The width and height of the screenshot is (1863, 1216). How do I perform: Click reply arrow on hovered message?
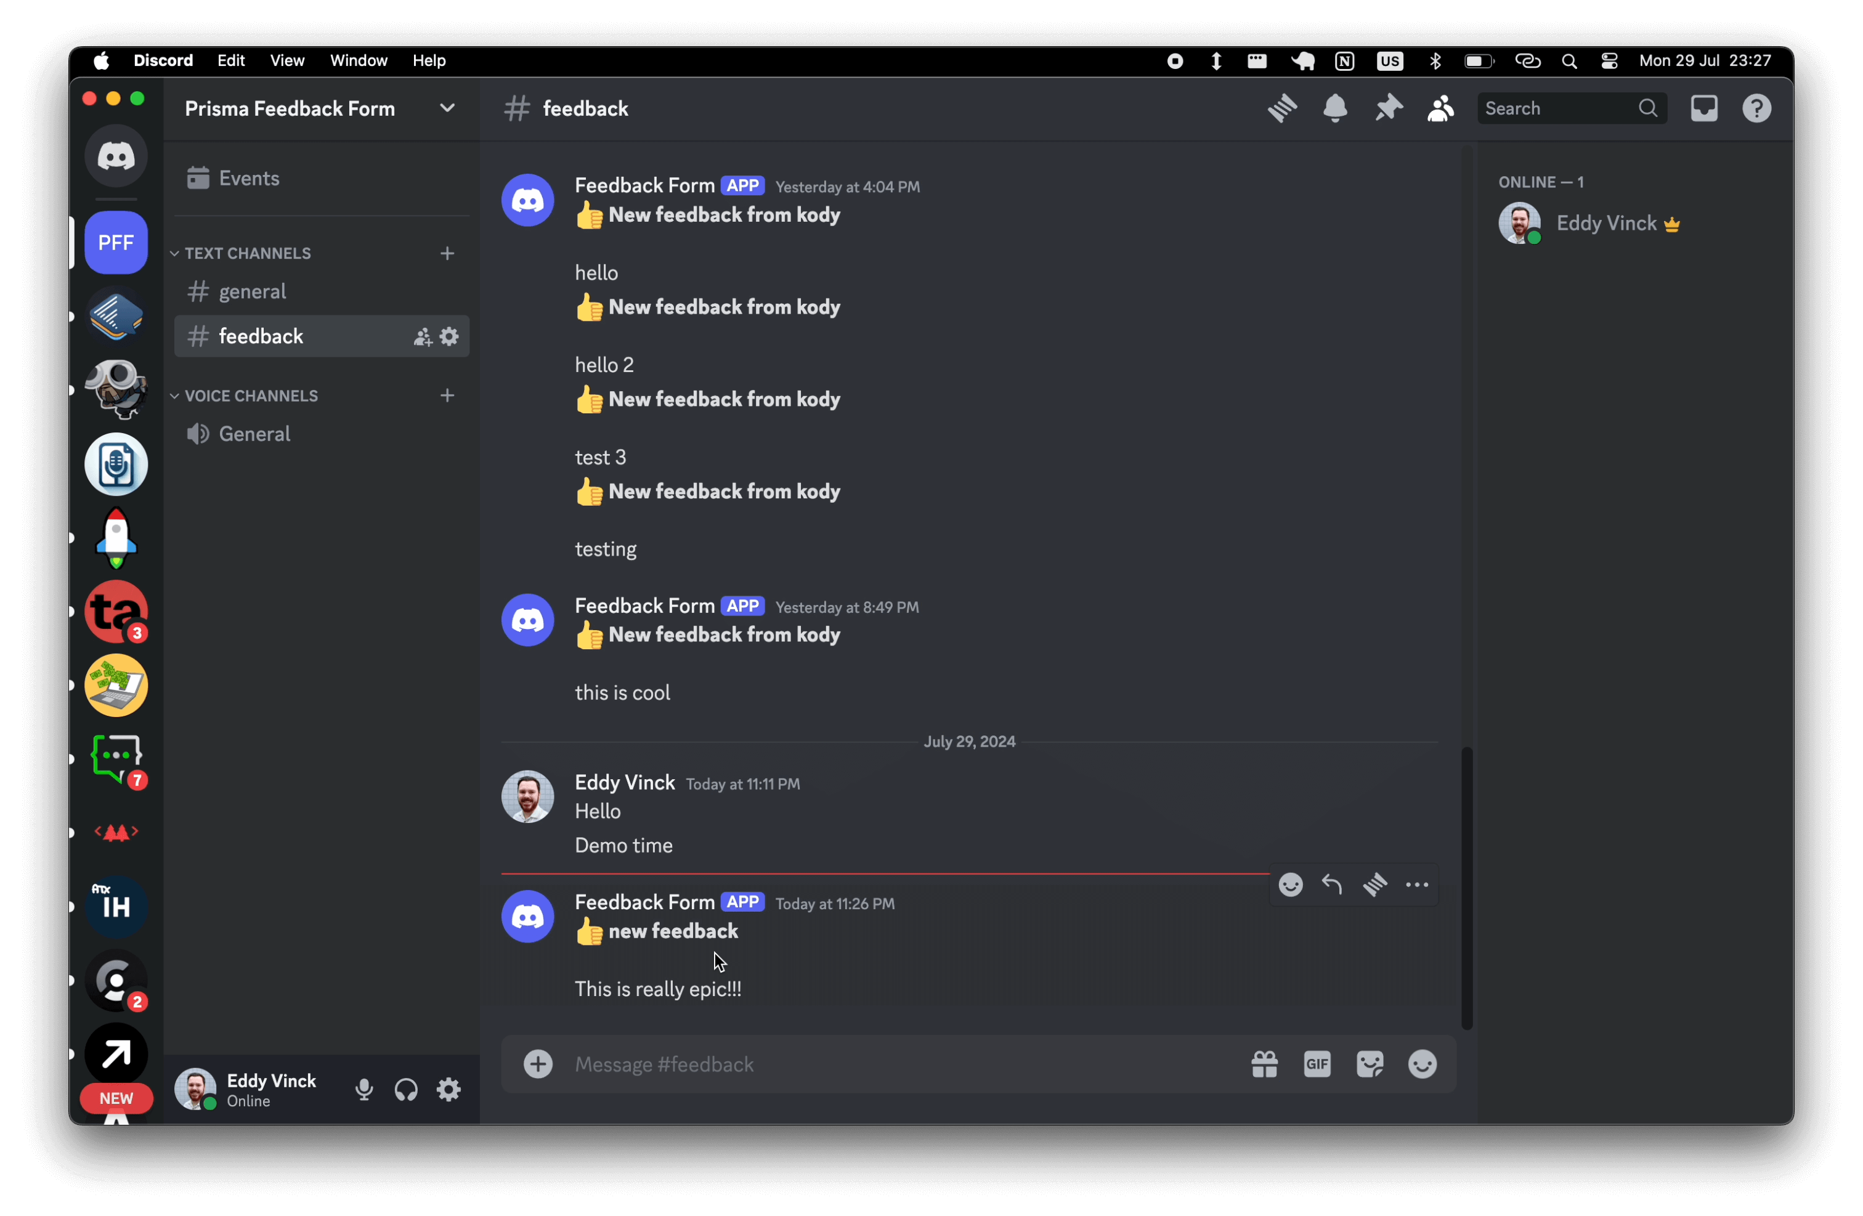pyautogui.click(x=1331, y=885)
